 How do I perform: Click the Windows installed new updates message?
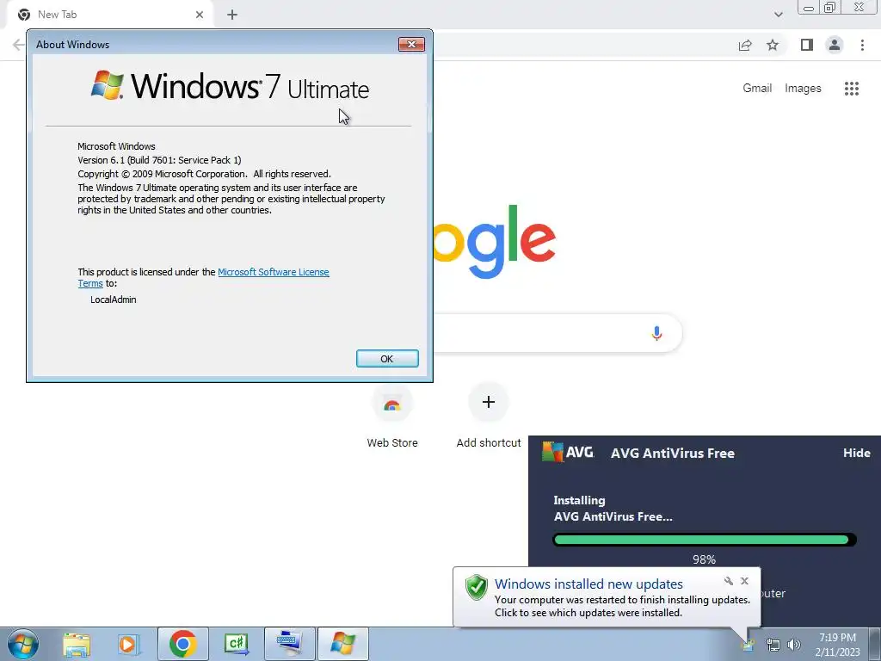point(588,584)
